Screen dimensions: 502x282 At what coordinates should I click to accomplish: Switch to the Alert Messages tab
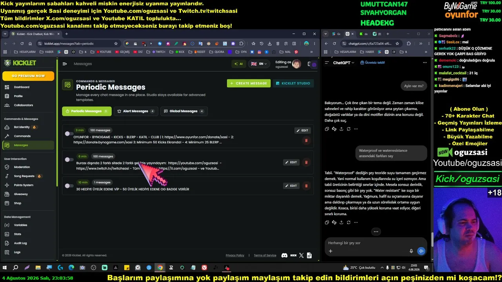(x=136, y=111)
